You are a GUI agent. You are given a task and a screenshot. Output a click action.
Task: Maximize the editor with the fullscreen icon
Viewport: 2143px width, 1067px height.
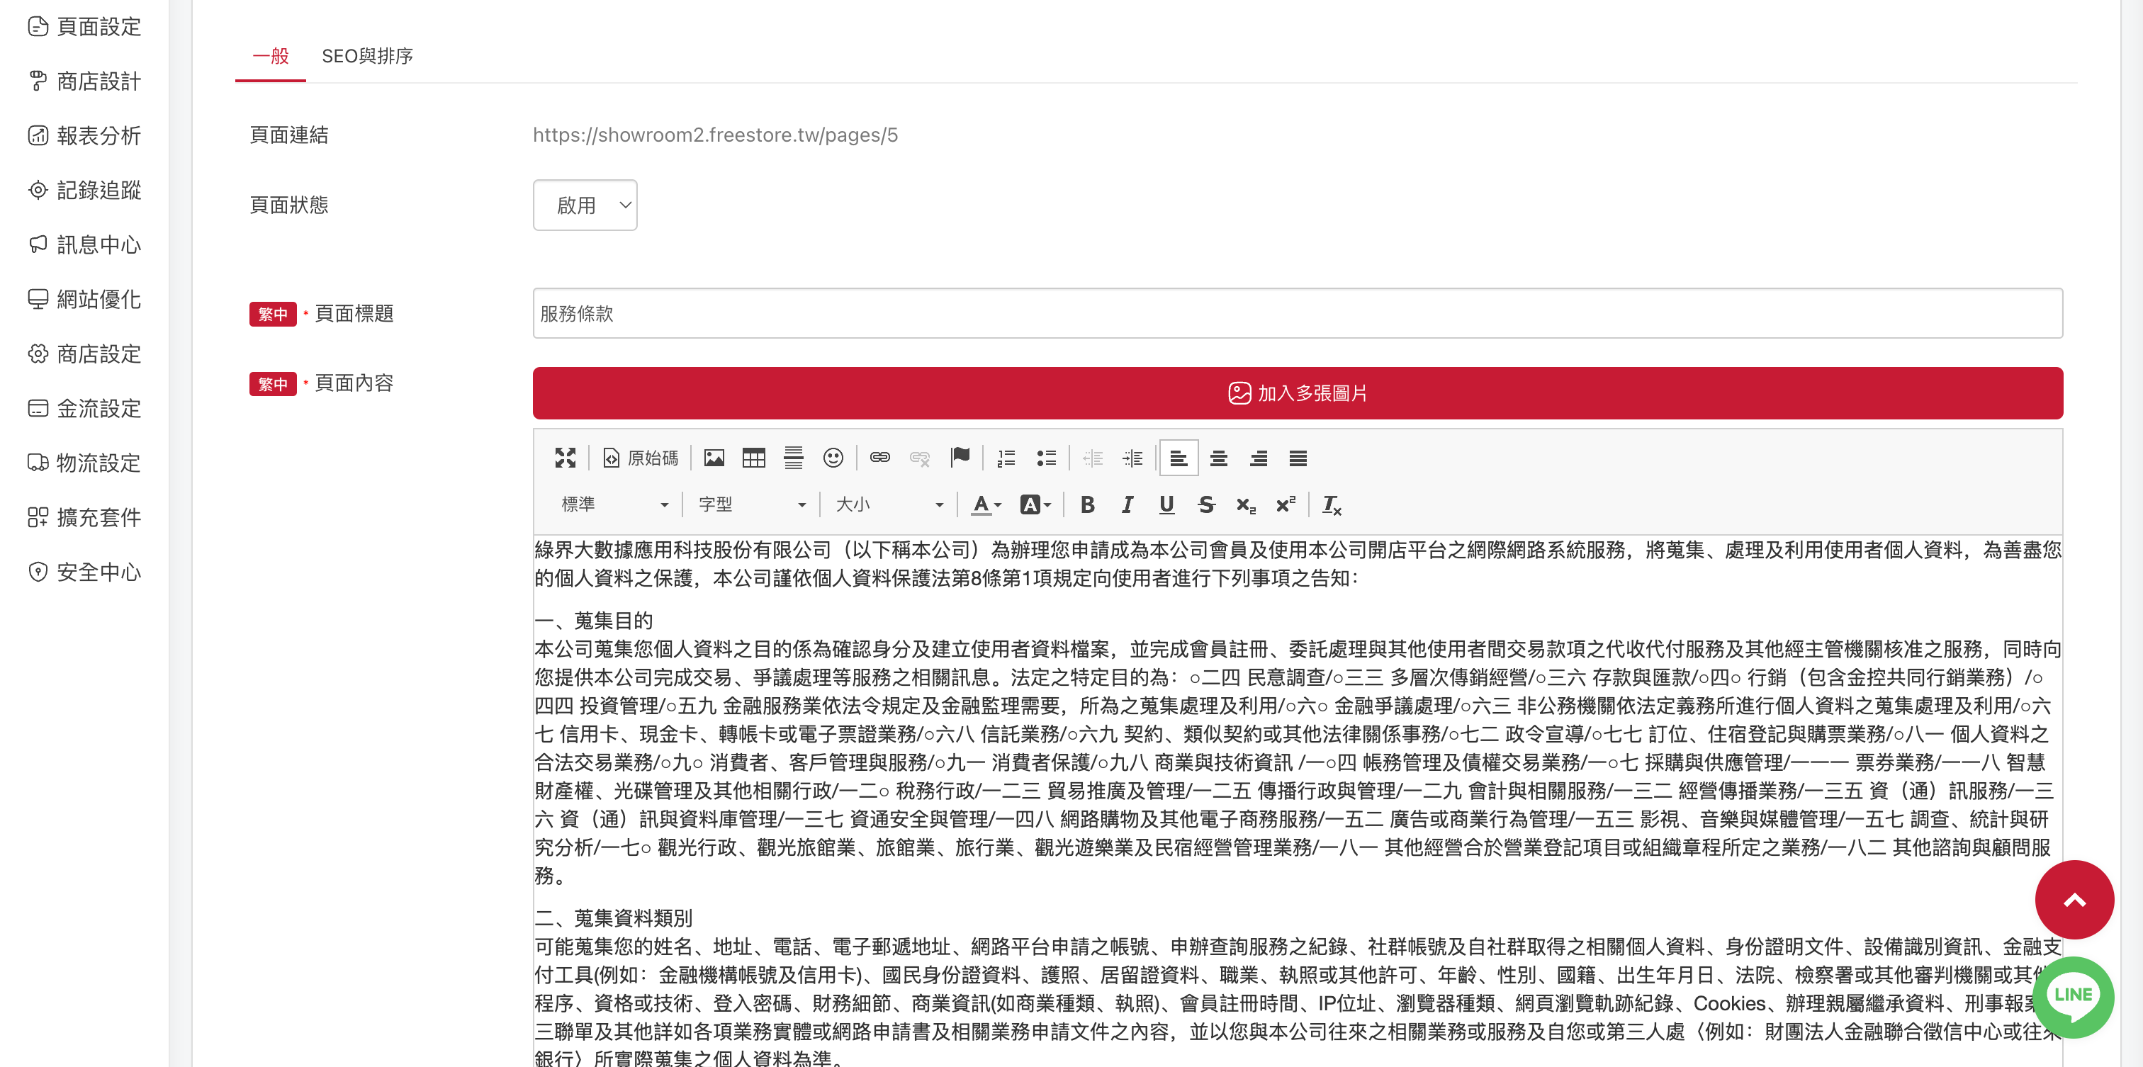[565, 458]
